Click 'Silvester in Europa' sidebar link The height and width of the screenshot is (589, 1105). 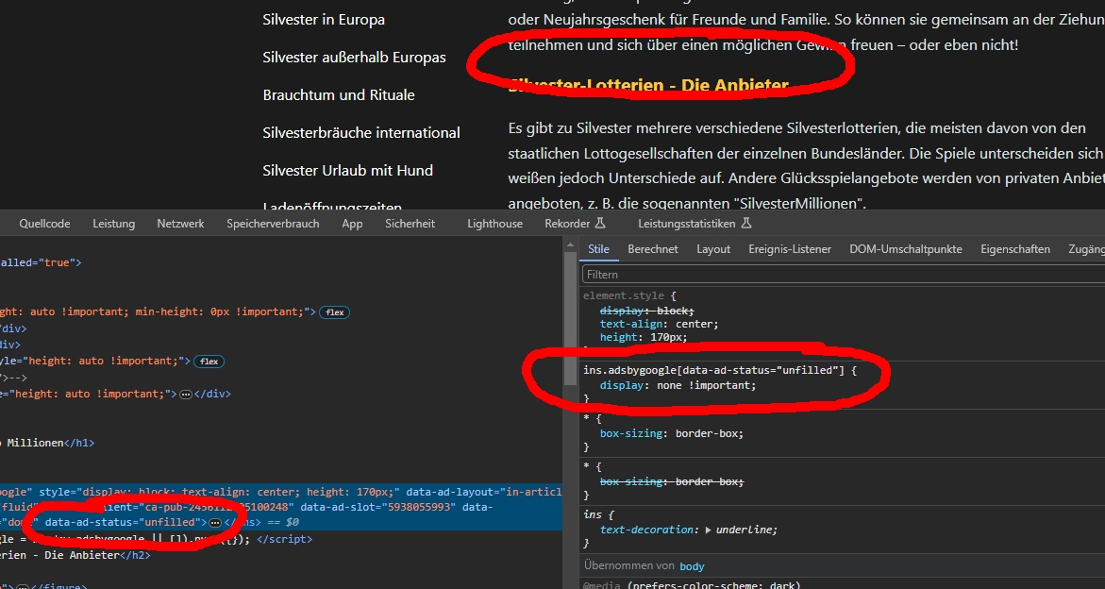tap(324, 19)
